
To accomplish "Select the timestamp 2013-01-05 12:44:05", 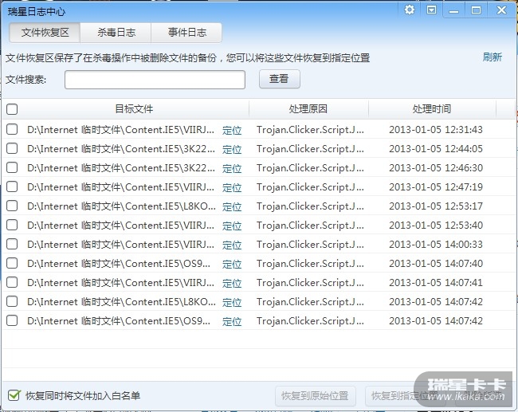I will tap(436, 149).
